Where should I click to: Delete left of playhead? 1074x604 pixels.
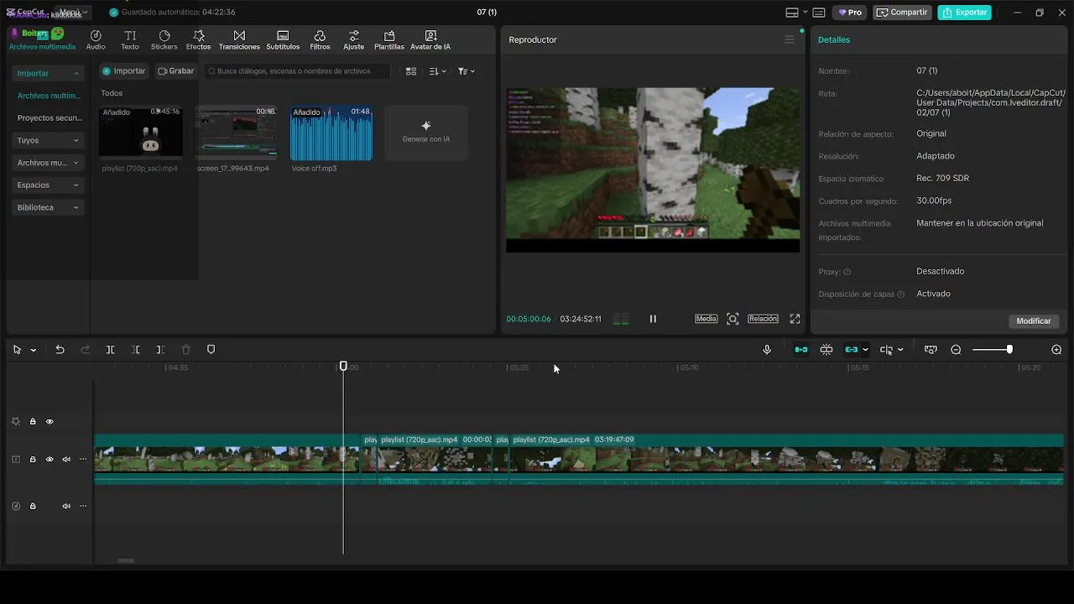(135, 350)
